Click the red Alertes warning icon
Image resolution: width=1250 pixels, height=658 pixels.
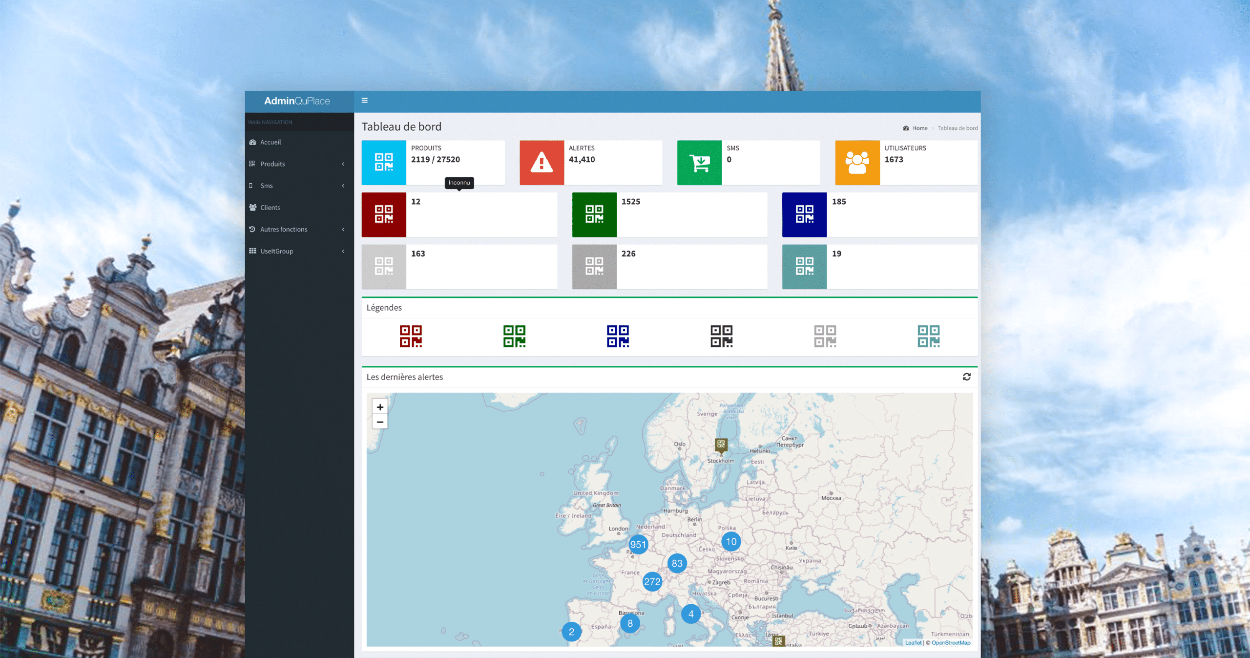[x=542, y=163]
